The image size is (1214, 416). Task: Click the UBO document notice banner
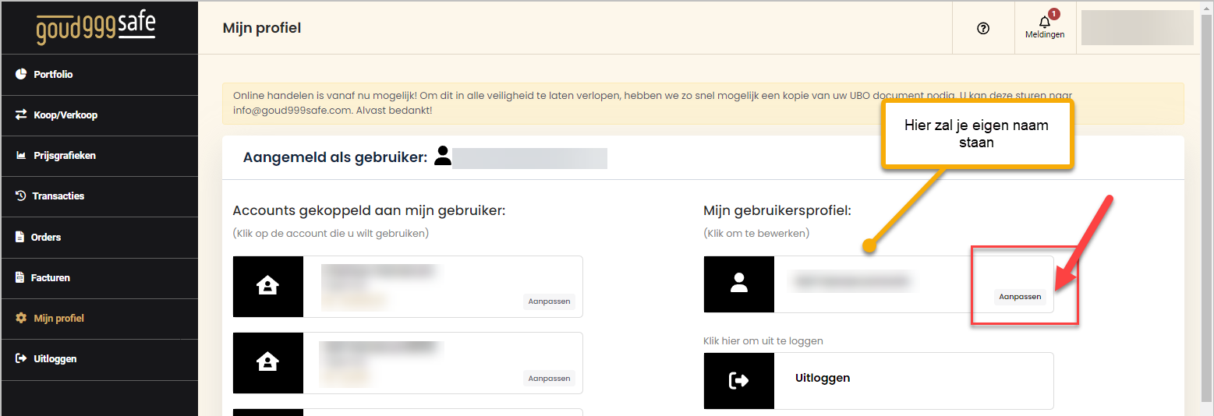tap(703, 104)
